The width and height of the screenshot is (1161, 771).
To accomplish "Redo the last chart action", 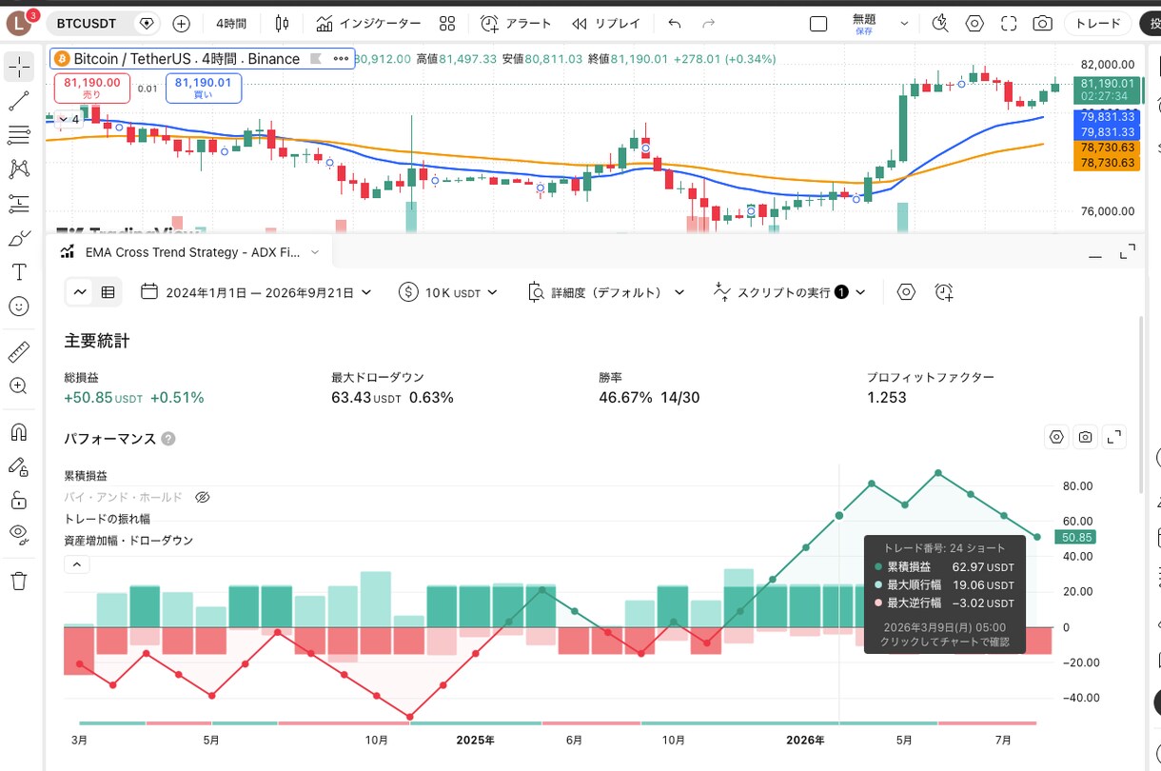I will click(x=708, y=23).
